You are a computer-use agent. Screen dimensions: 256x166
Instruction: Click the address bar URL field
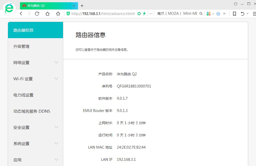[x=103, y=14]
